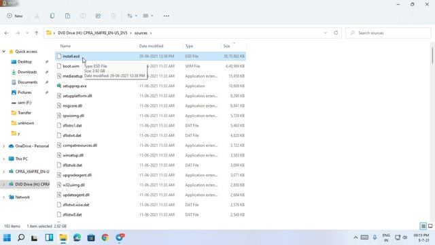Expand the This PC node
The height and width of the screenshot is (245, 435).
click(4, 159)
